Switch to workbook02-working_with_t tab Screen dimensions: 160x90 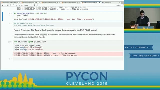pos(31,3)
